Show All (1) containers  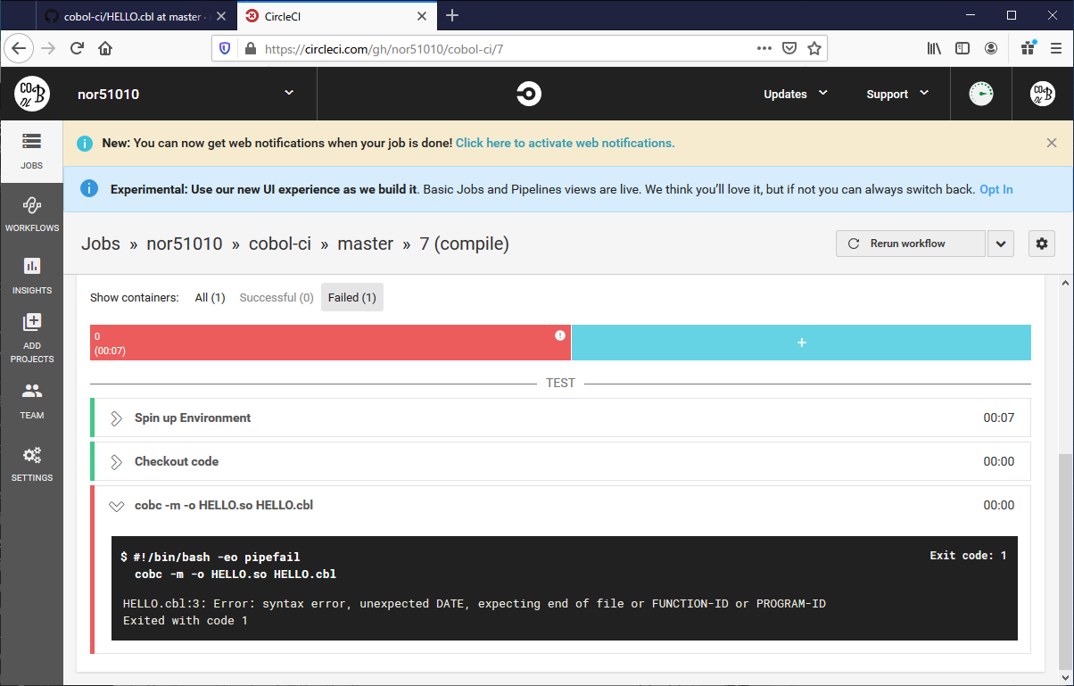point(211,297)
